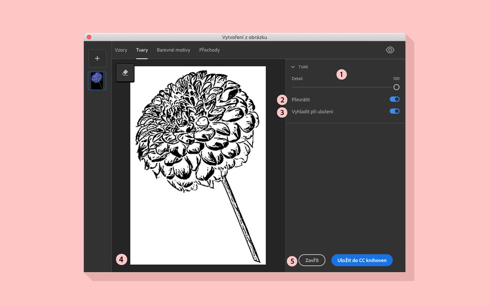Select the Eraser tool
Viewport: 490px width, 306px height.
[x=125, y=73]
